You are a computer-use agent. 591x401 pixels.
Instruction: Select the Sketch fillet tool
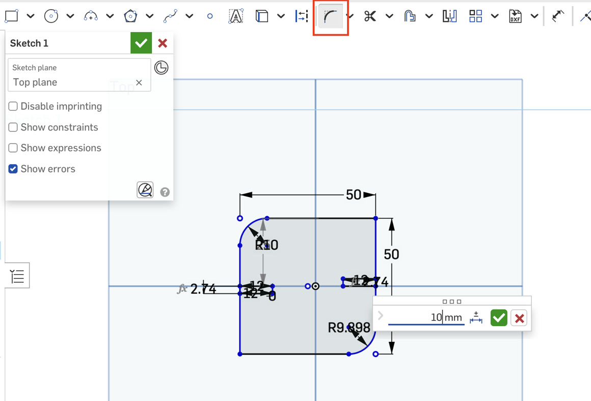tap(330, 17)
